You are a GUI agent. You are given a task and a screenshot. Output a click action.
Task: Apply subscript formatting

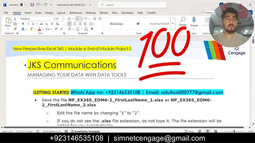click(47, 24)
